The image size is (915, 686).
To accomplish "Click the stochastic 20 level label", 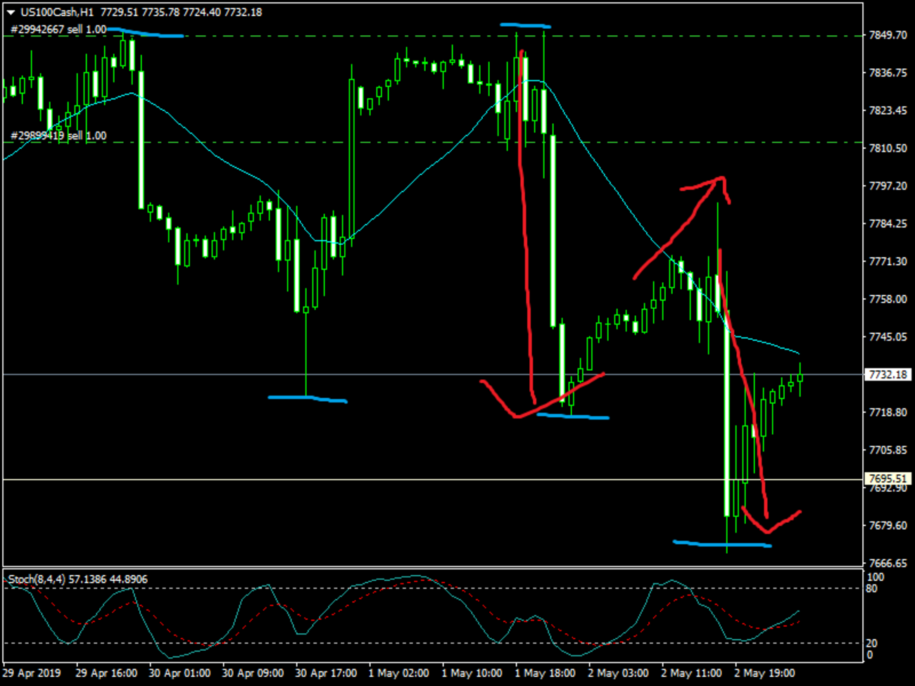I will coord(871,643).
